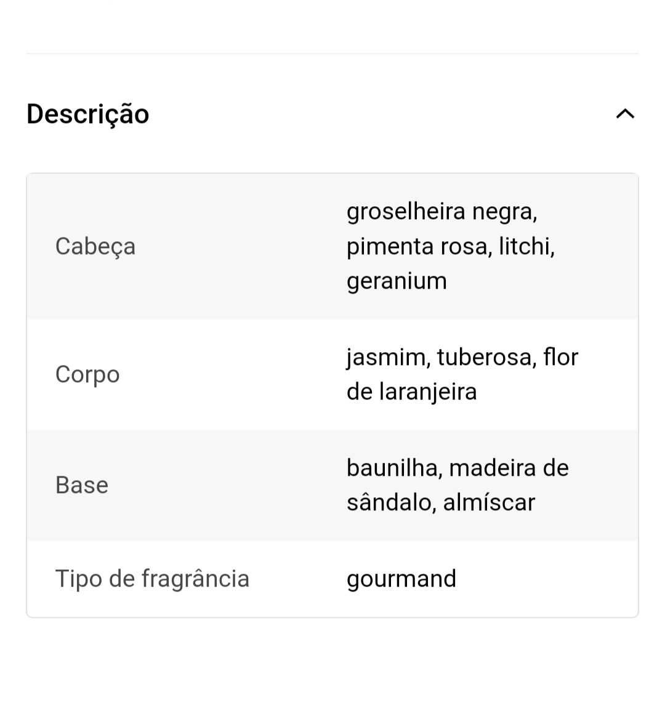Collapse the Descrição section with the chevron
This screenshot has height=703, width=665.
click(x=625, y=114)
